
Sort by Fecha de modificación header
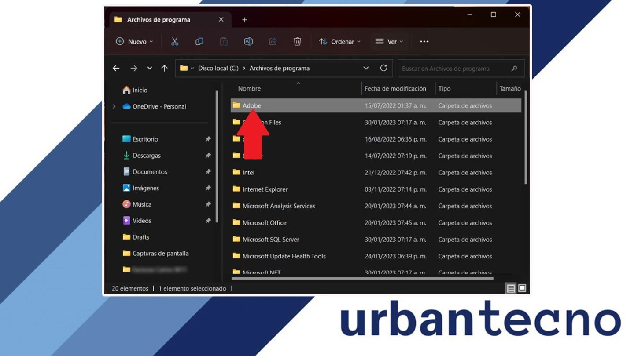coord(395,88)
